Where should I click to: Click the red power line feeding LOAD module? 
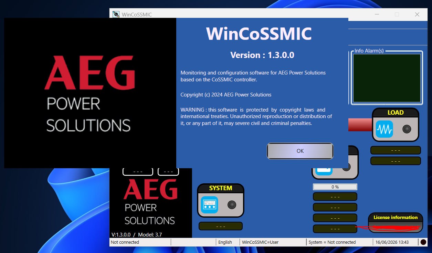point(360,125)
